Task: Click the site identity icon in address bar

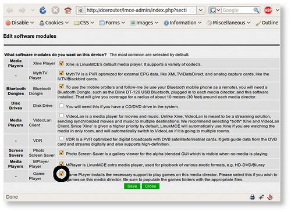Action: point(81,10)
